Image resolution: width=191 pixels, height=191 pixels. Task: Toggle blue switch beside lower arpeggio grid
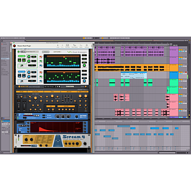(x=41, y=81)
